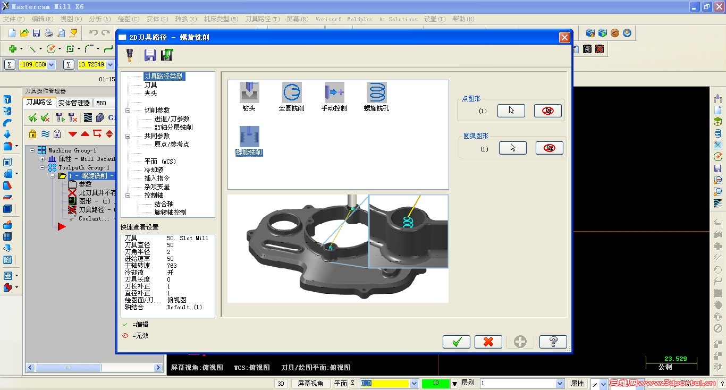Collapse the Machine Group-1 node
The width and height of the screenshot is (726, 390).
tap(32, 150)
